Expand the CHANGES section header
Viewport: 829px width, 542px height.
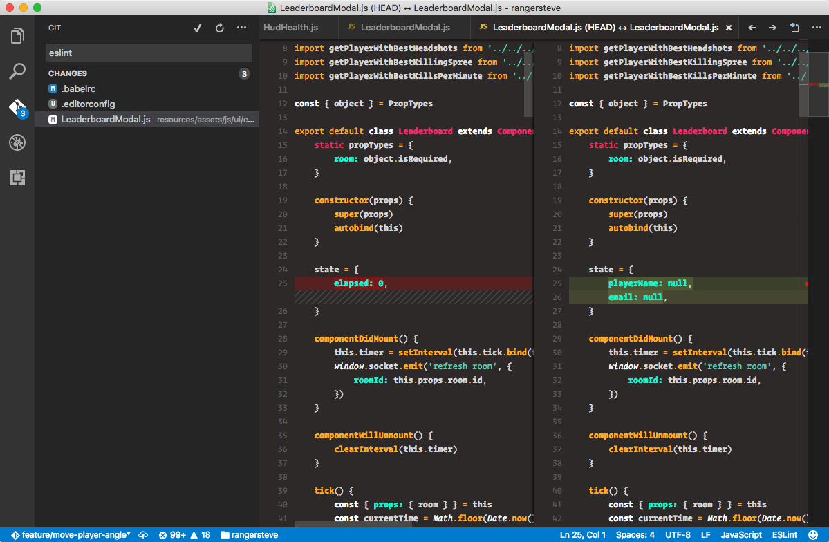click(x=69, y=73)
